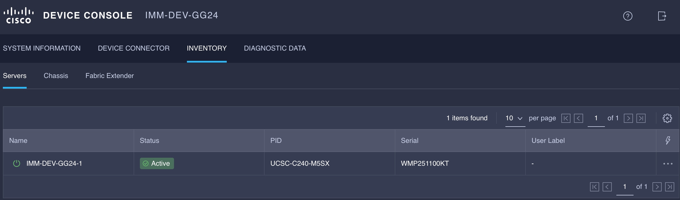680x200 pixels.
Task: Click the export lightning icon in table header
Action: point(668,140)
